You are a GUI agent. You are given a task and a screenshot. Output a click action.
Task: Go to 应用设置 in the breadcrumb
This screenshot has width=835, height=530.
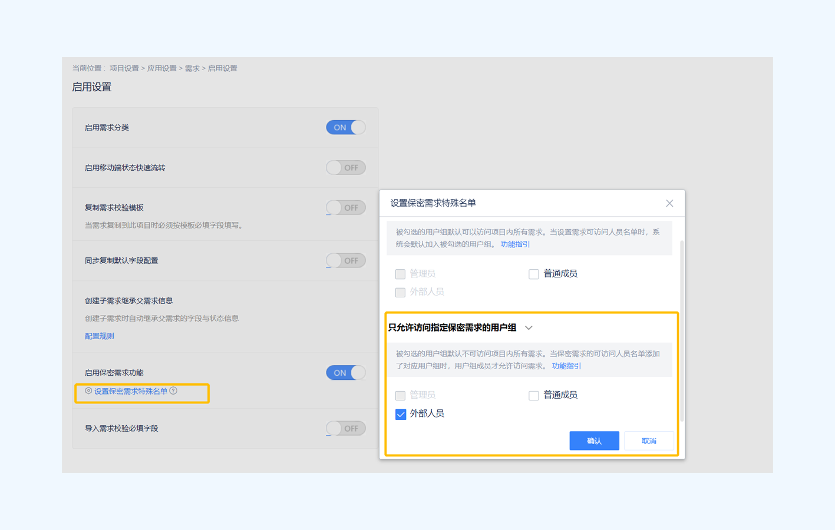(162, 68)
